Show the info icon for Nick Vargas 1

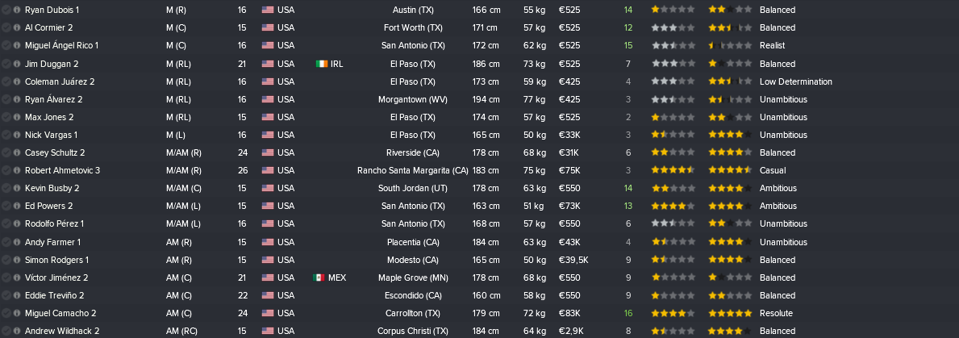point(16,135)
